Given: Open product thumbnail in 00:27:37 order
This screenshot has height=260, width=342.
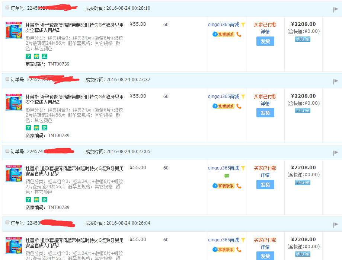Looking at the screenshot, I should pos(14,102).
